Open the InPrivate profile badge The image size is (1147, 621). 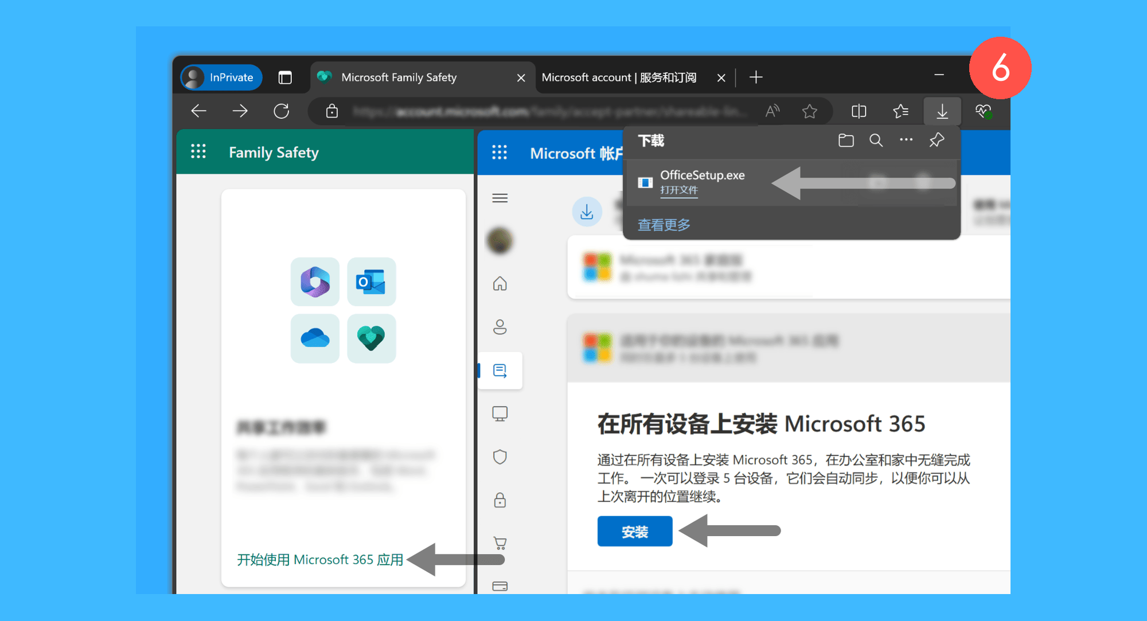pyautogui.click(x=221, y=77)
